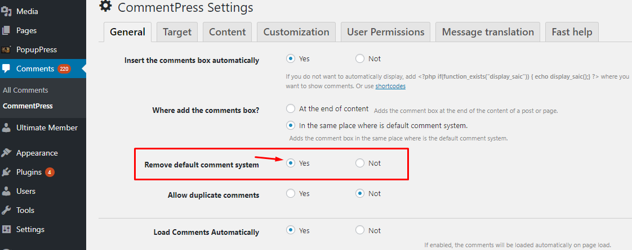The width and height of the screenshot is (632, 250).
Task: Click the Appearance paintbrush icon
Action: (6, 153)
